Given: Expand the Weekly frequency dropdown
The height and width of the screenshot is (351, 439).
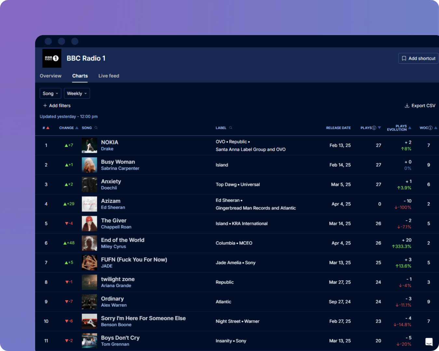Looking at the screenshot, I should [x=77, y=93].
